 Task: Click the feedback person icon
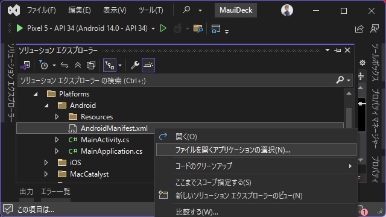[x=375, y=28]
